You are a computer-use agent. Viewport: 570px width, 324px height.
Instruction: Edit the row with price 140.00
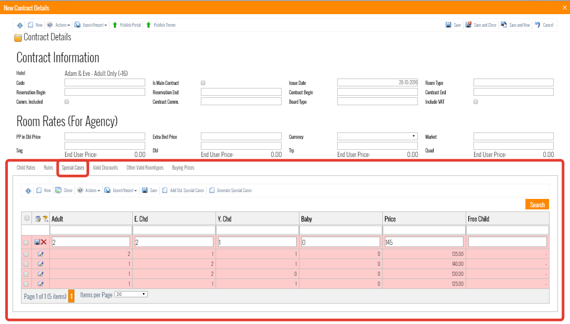point(40,264)
